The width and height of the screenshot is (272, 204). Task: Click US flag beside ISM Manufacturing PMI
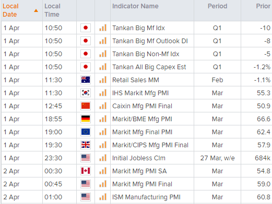(86, 197)
